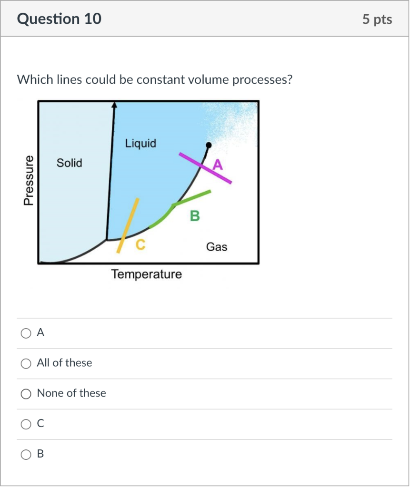410x487 pixels.
Task: Click the letter B label on the diagram
Action: [194, 216]
